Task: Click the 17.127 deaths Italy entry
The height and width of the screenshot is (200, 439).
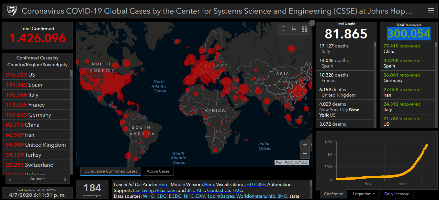Action: coord(345,48)
